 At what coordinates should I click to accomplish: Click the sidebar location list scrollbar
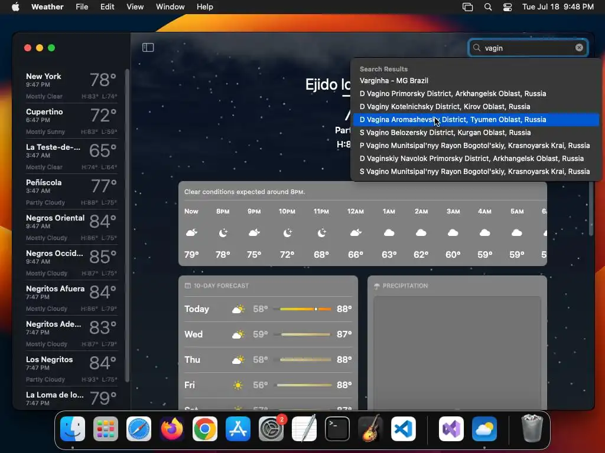coord(127,225)
